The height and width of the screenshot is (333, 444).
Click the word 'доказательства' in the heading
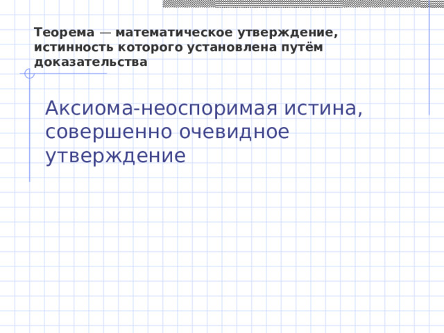[91, 62]
